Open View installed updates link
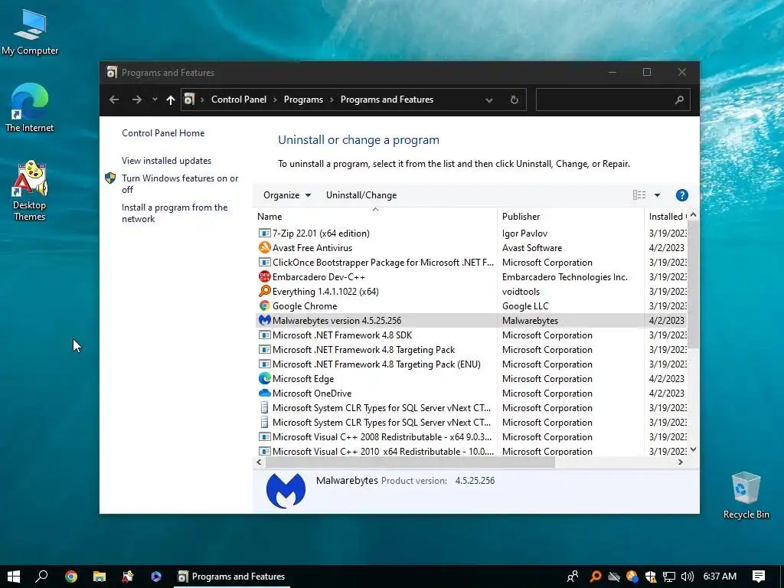The image size is (784, 588). point(166,161)
